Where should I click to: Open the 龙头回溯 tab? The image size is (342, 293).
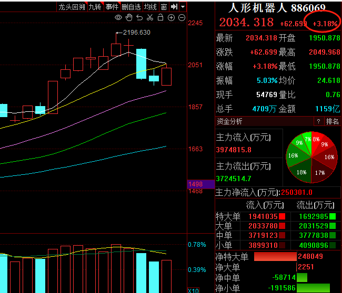72,7
